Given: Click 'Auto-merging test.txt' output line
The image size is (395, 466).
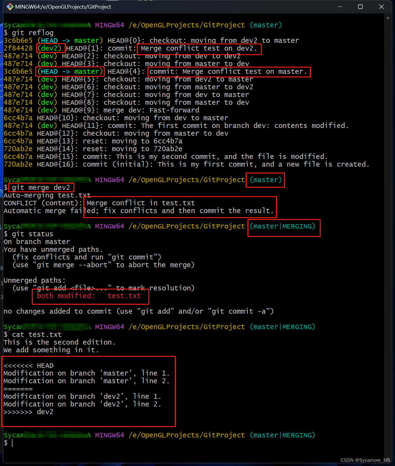Looking at the screenshot, I should pyautogui.click(x=47, y=195).
